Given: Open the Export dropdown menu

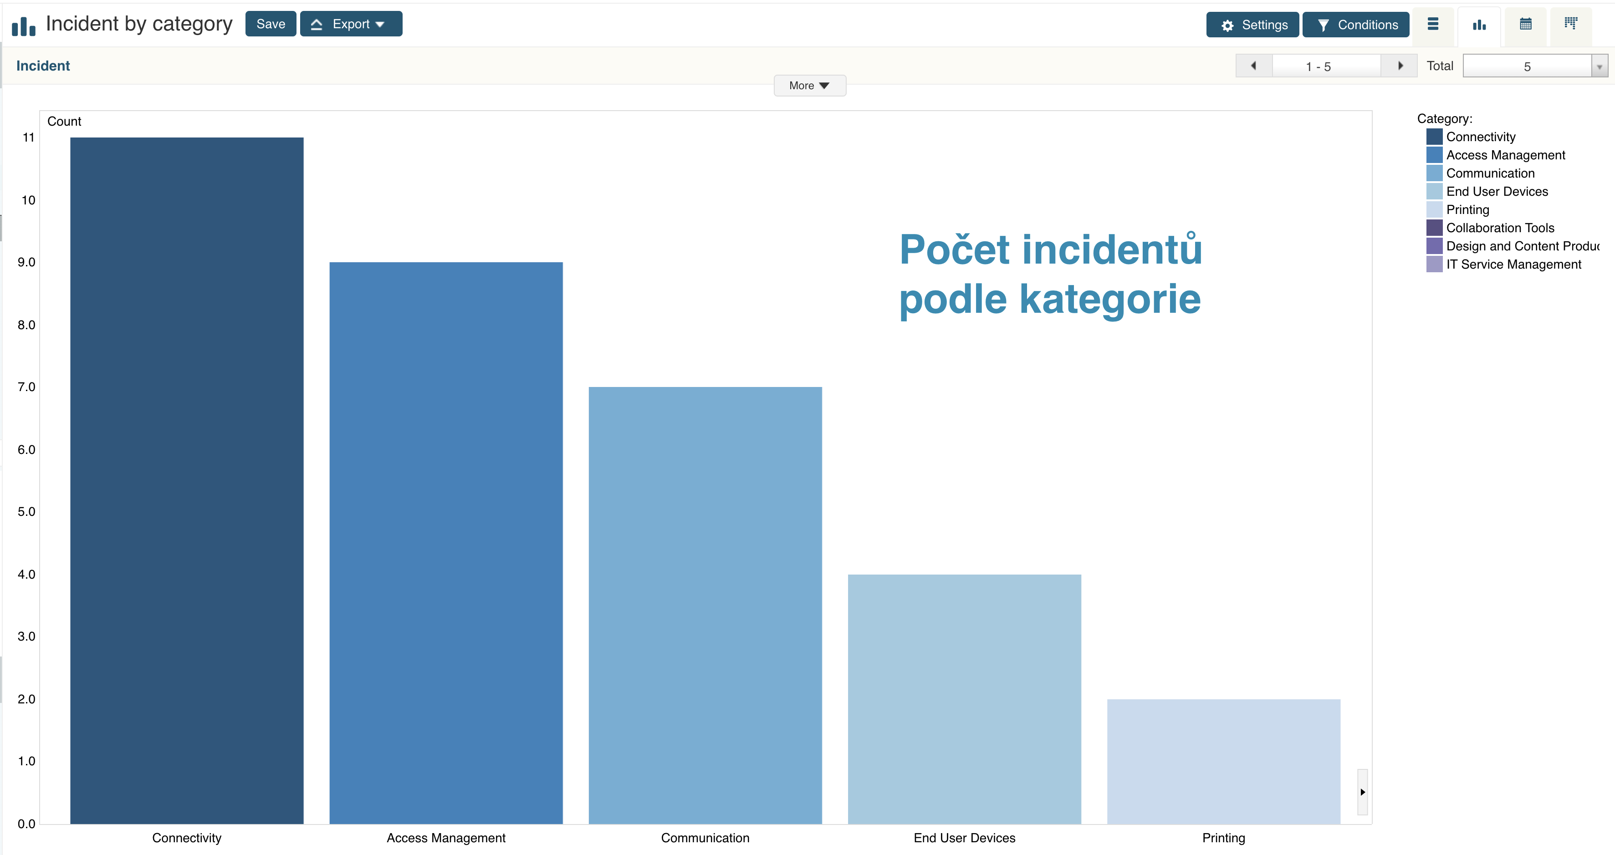Looking at the screenshot, I should coord(351,25).
